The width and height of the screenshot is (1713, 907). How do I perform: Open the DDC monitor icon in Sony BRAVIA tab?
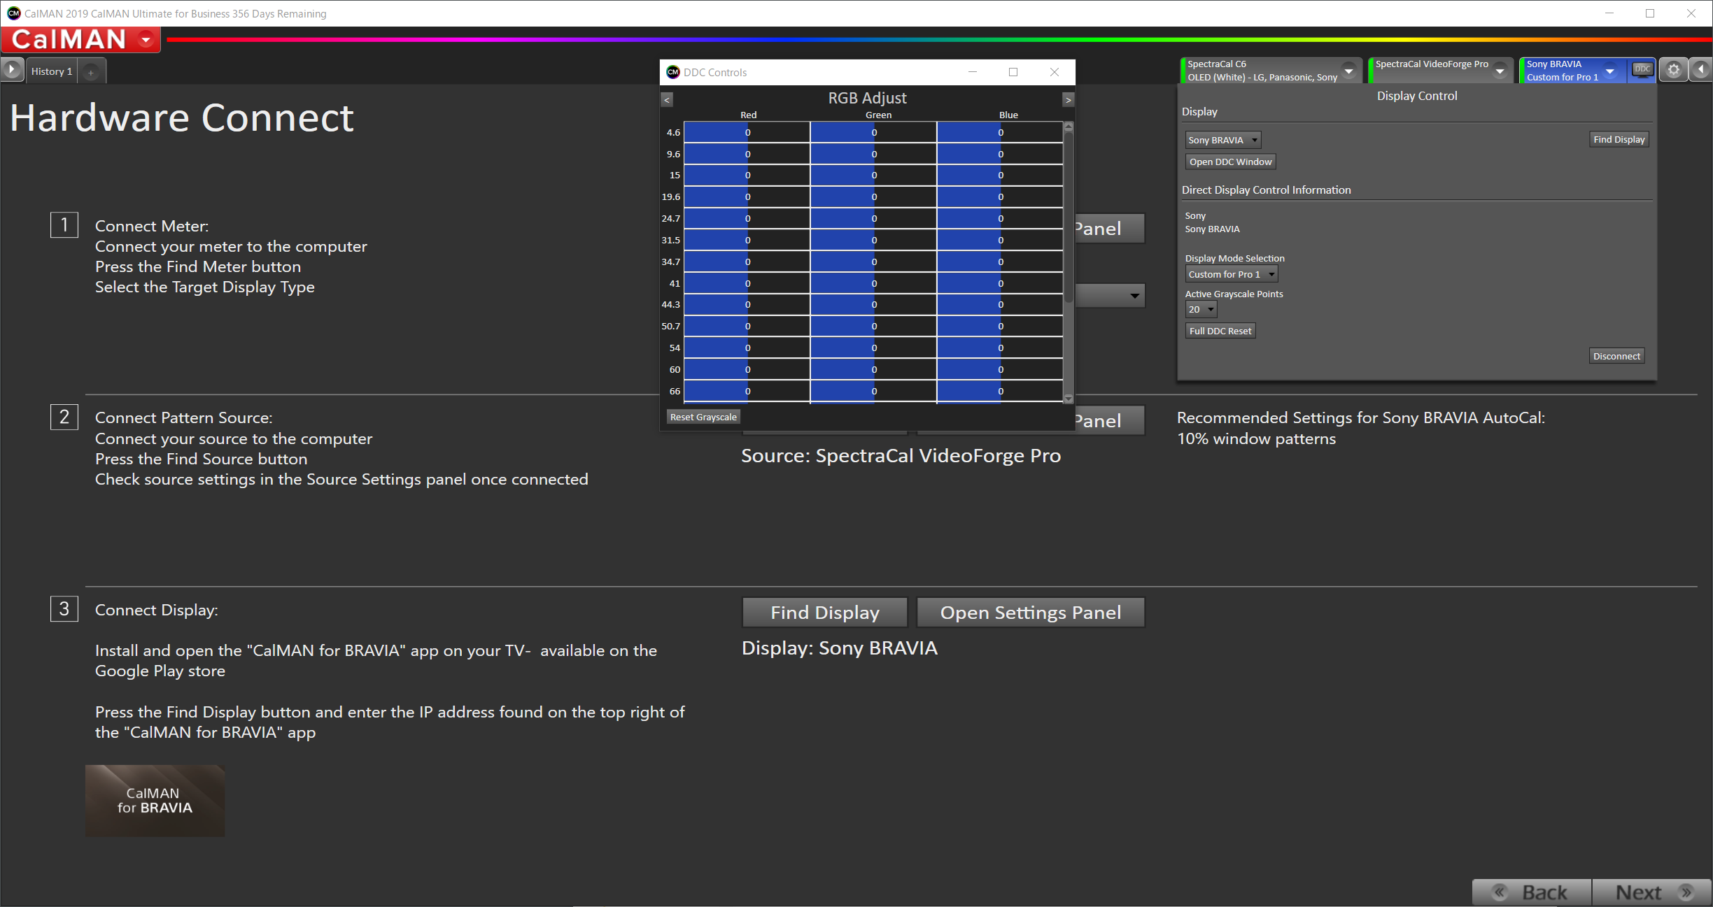(1642, 70)
